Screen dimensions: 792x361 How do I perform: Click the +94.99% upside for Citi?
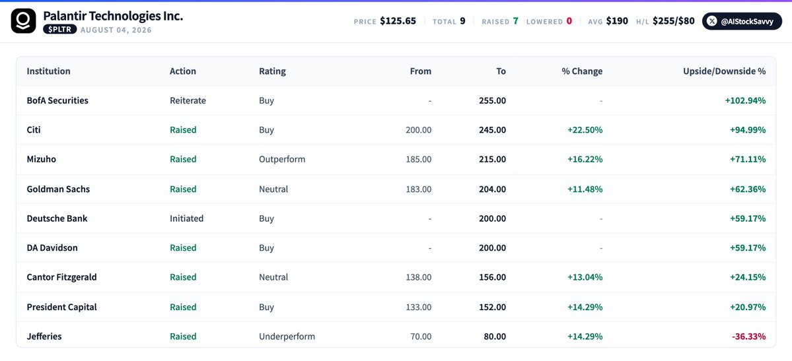point(748,130)
